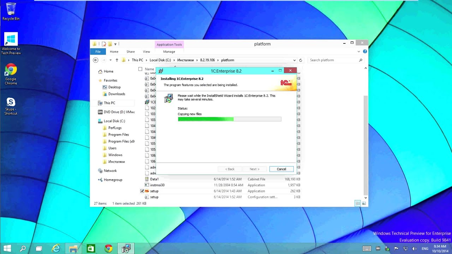Screen dimensions: 452x254
Task: Launch Google Chrome from the desktop
Action: point(11,74)
